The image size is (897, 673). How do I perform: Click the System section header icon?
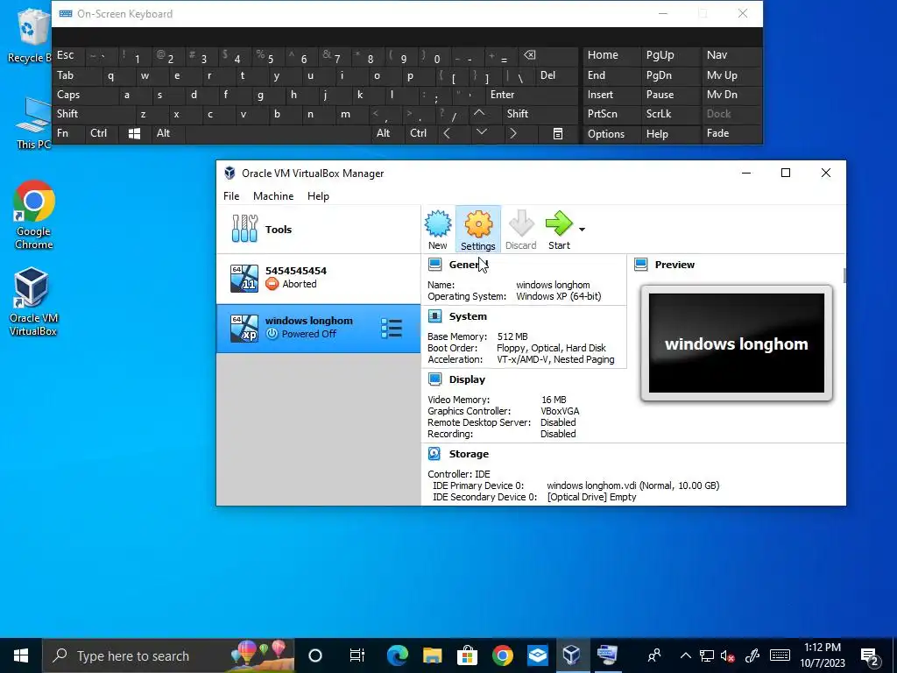click(434, 315)
